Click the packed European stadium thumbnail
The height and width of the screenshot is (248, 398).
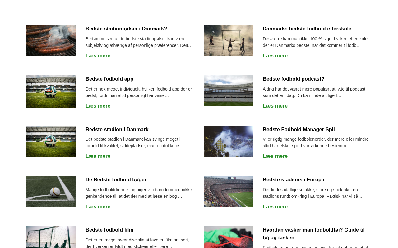pos(229,191)
